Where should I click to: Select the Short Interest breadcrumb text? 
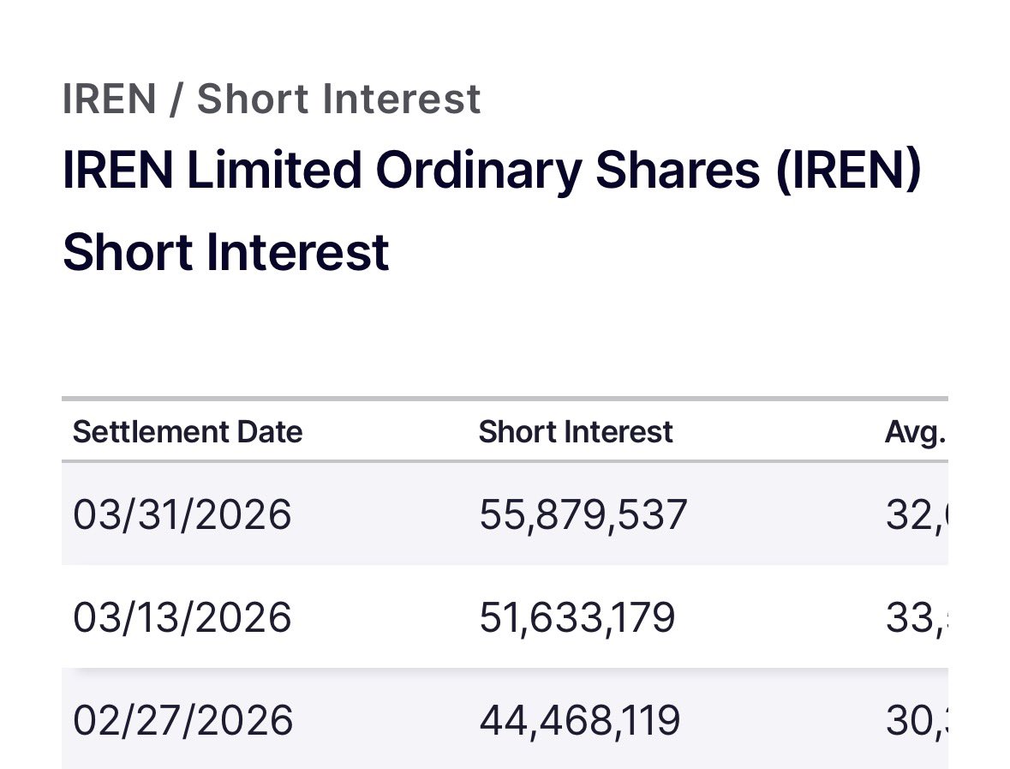[339, 99]
